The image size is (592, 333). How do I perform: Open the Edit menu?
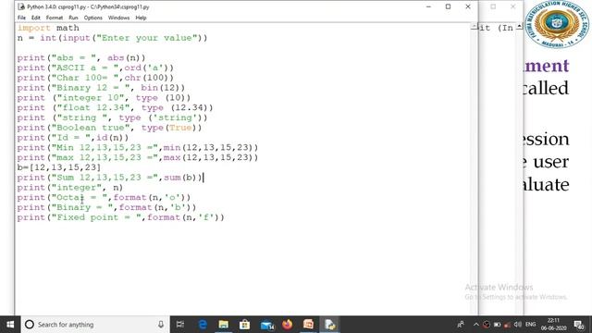click(x=36, y=18)
